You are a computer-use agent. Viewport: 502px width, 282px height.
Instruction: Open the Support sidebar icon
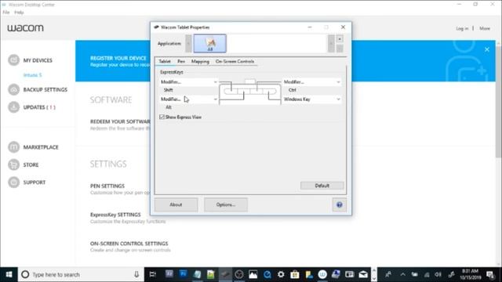[x=14, y=183]
